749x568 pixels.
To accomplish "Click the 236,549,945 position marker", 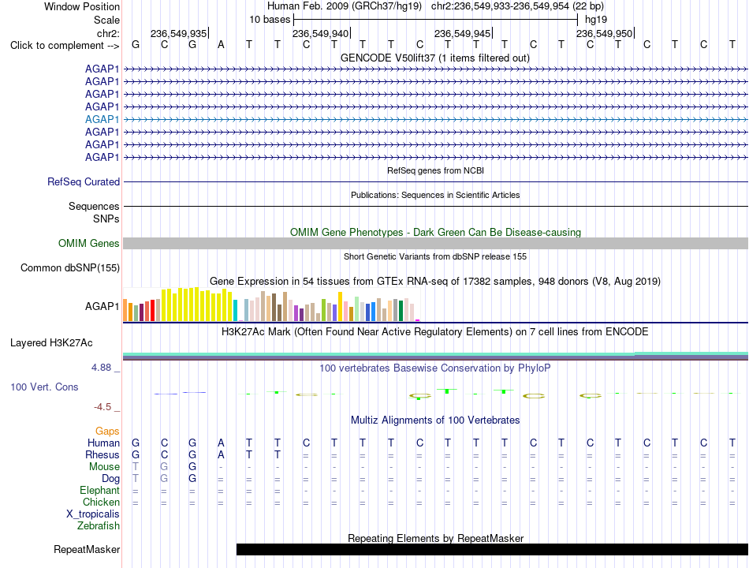I will tap(462, 33).
